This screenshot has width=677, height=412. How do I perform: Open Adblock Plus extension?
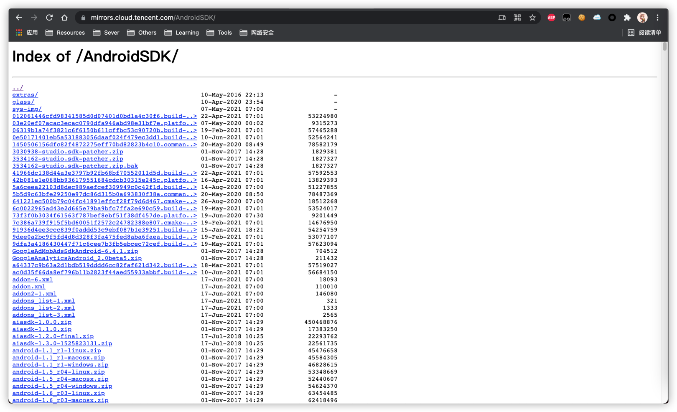point(551,18)
